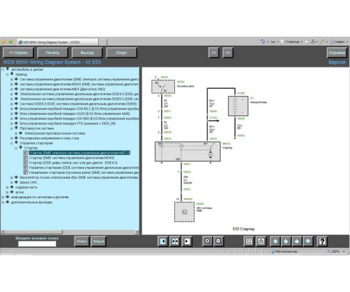The height and width of the screenshot is (292, 350).
Task: Select the single-pane layout icon in bottom toolbar
Action: click(163, 241)
